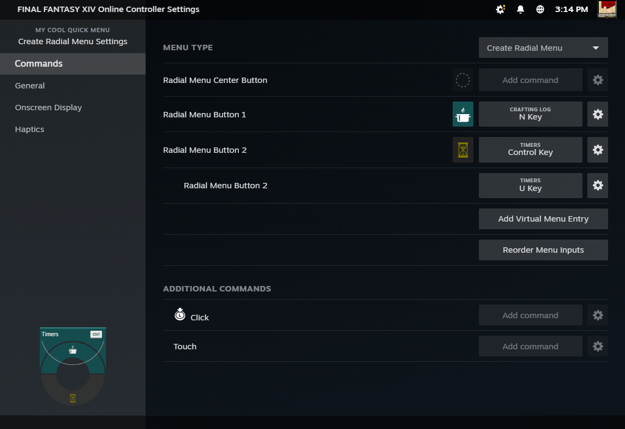The image size is (625, 429).
Task: Click the Crafting Log N Key binding
Action: 530,114
